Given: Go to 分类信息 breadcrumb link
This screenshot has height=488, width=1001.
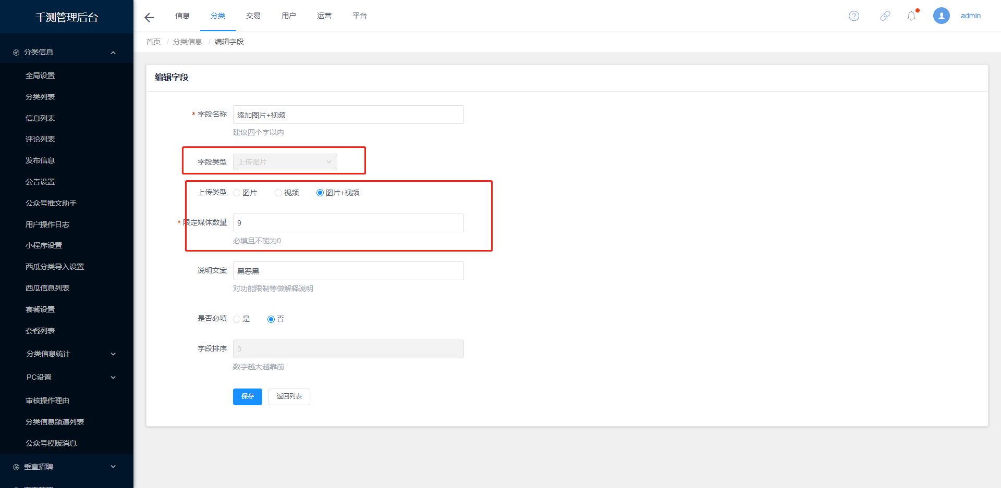Looking at the screenshot, I should [188, 42].
